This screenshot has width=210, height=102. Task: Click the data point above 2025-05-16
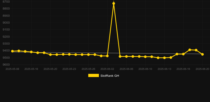tap(31, 52)
